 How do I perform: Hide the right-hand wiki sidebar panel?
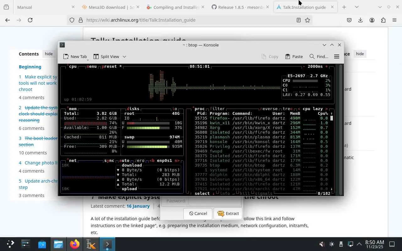pos(360,54)
